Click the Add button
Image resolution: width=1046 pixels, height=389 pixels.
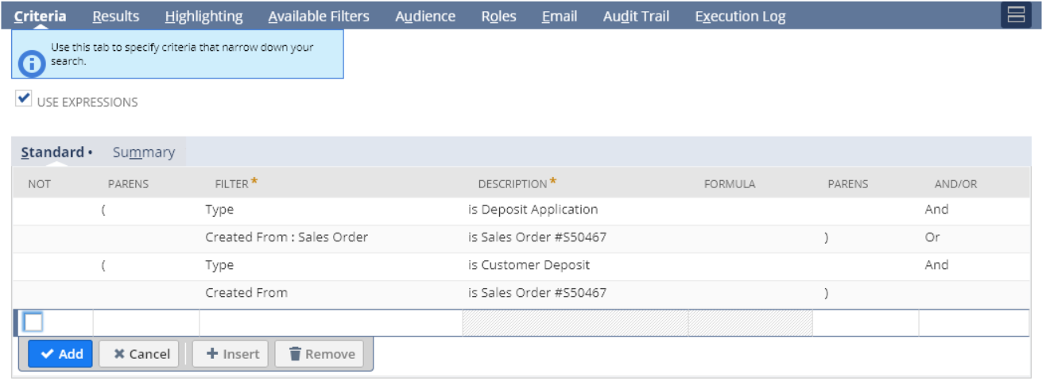click(60, 354)
